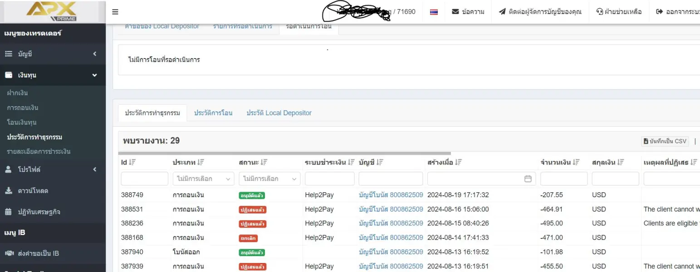Toggle the hamburger sidebar menu icon
Screen dimensions: 700x272
pos(115,12)
